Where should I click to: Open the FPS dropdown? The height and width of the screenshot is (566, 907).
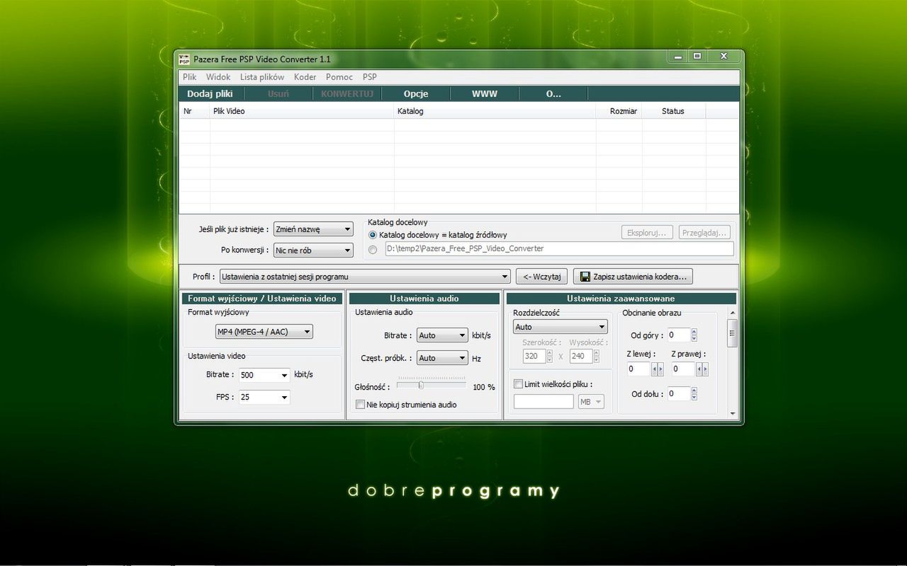pos(264,397)
